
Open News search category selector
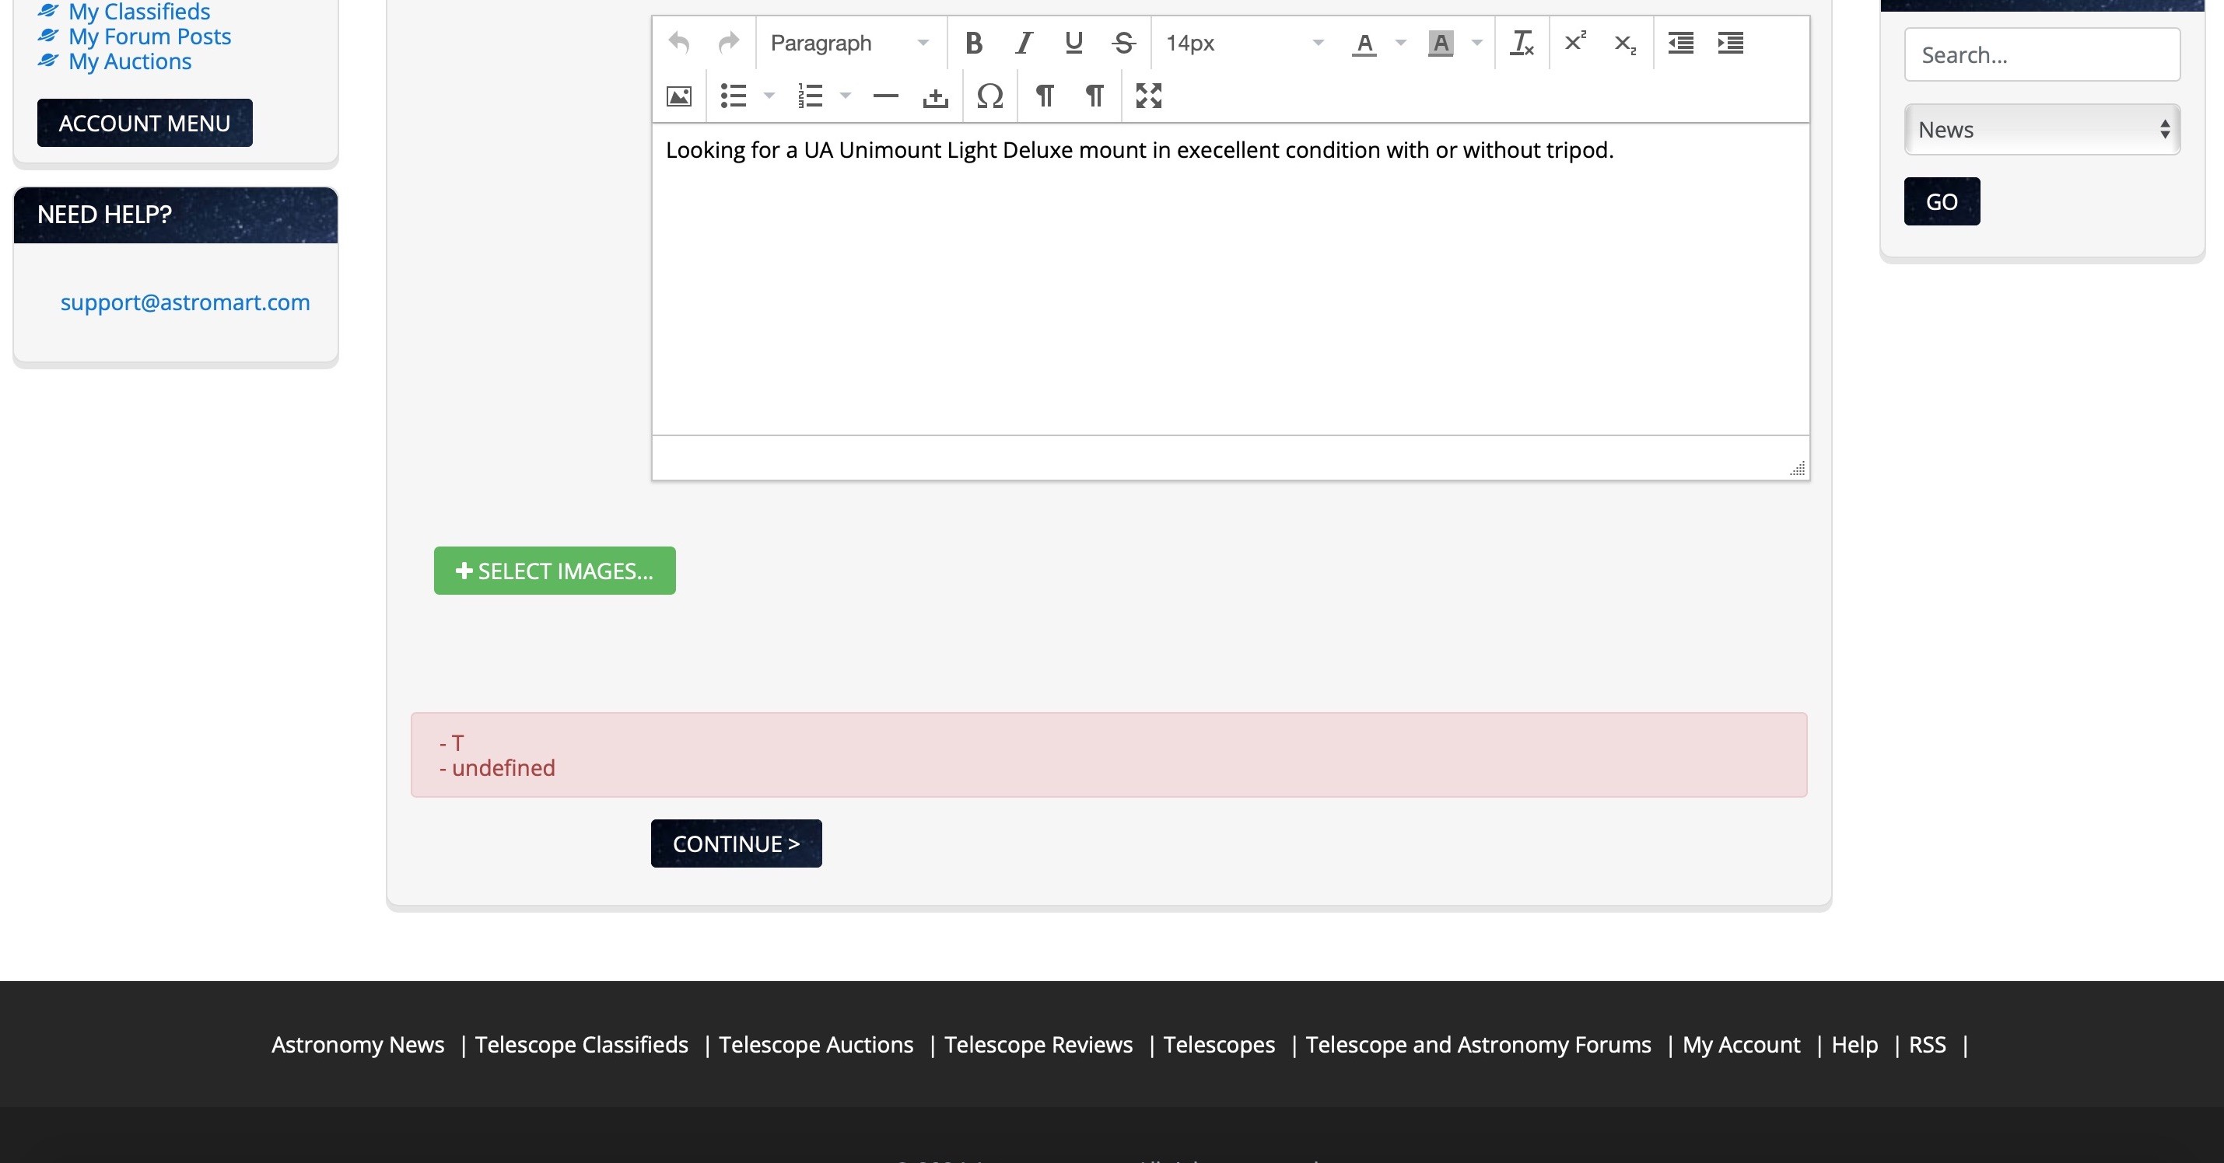click(x=2042, y=129)
